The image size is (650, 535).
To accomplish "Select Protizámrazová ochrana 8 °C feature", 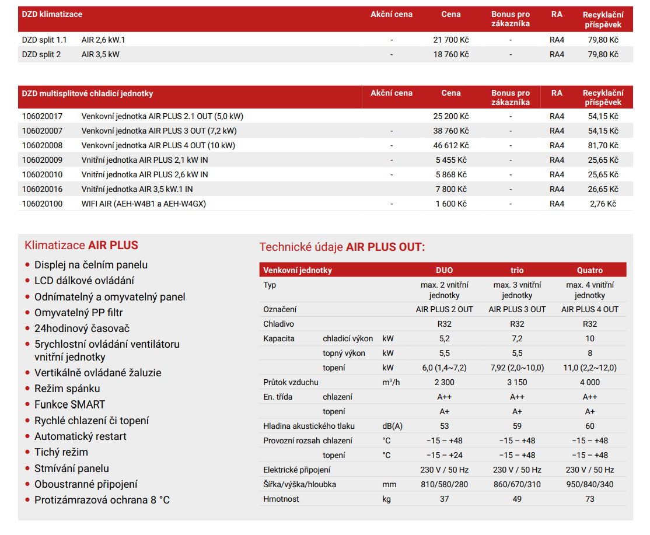I will coord(102,500).
